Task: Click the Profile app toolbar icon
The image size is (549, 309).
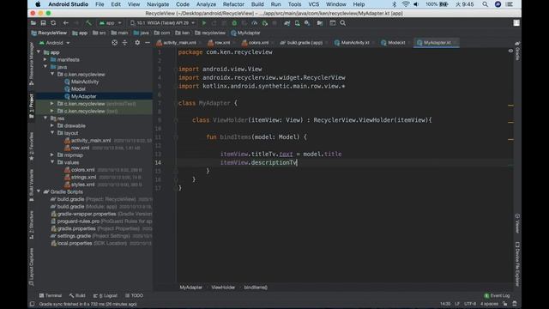Action: (255, 23)
